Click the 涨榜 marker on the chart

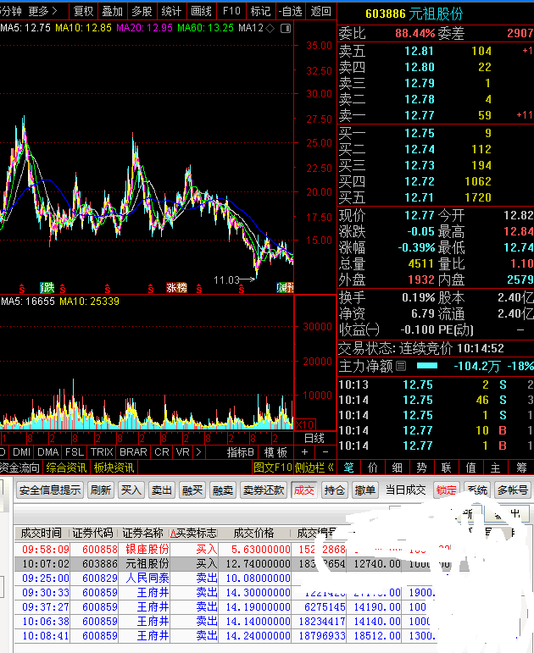177,287
